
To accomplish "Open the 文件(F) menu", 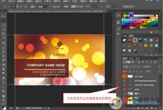I will tap(11, 1).
